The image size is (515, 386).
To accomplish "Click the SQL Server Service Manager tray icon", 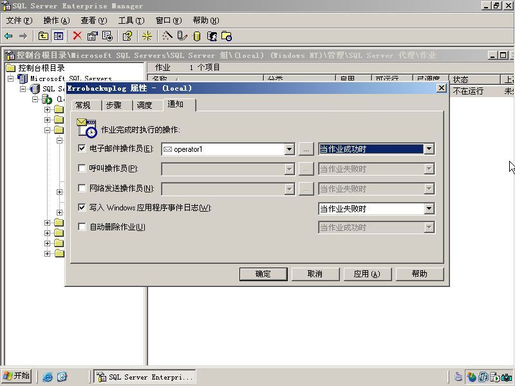I will coord(494,377).
